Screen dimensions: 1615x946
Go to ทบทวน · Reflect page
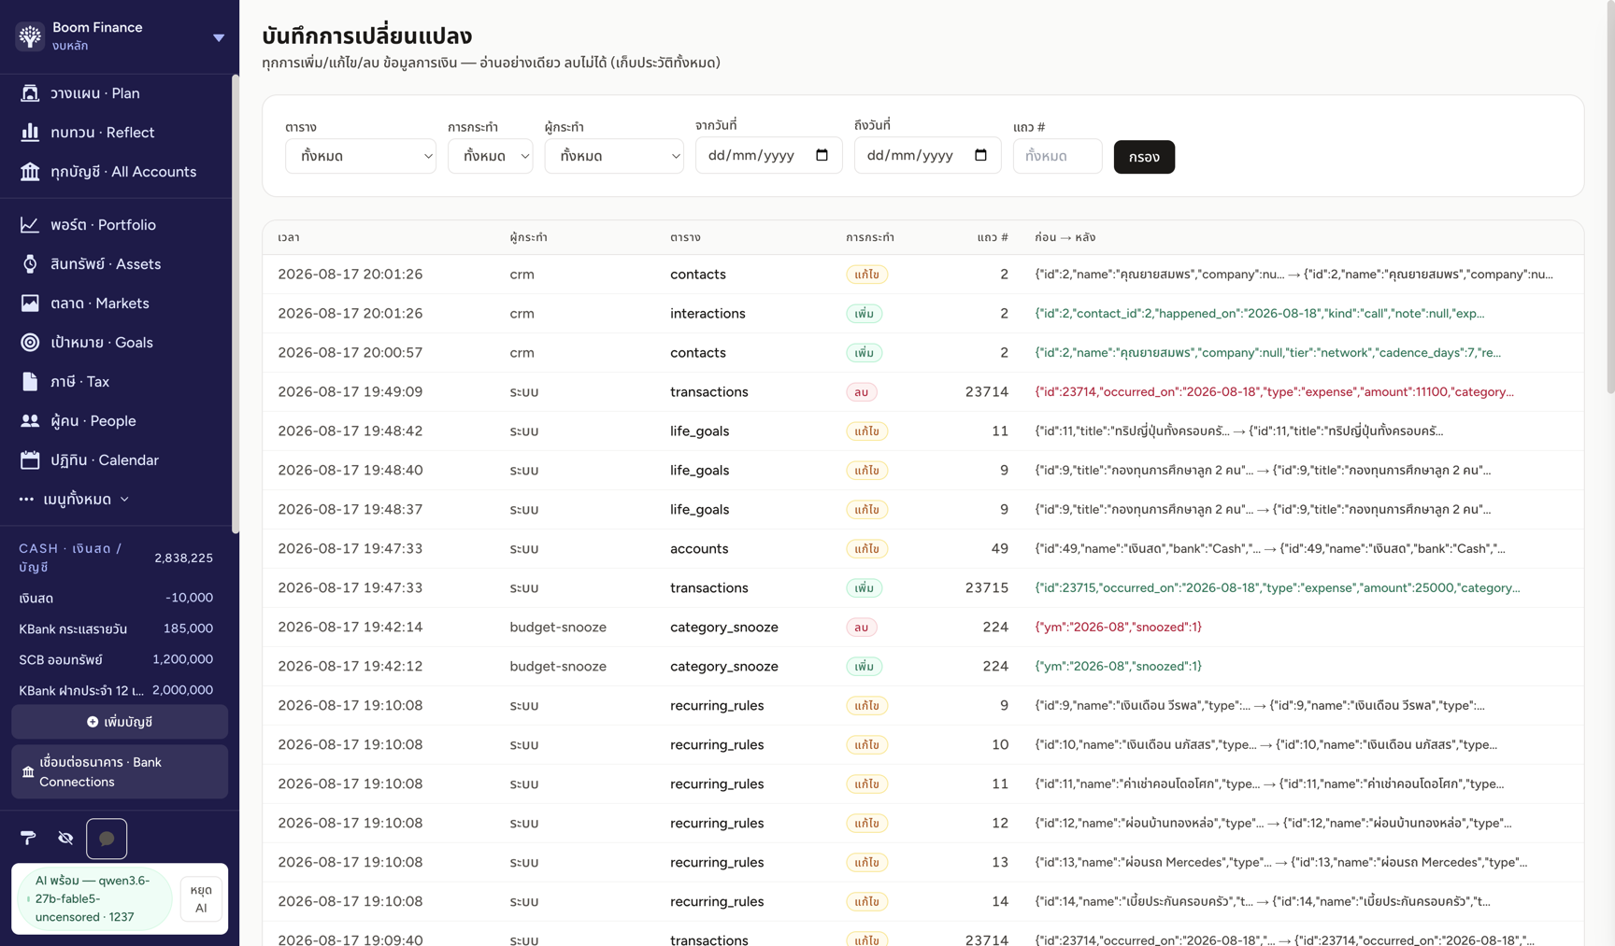click(x=116, y=132)
